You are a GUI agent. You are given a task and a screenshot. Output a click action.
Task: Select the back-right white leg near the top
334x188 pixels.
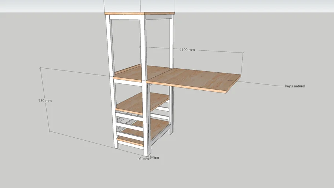[171, 37]
